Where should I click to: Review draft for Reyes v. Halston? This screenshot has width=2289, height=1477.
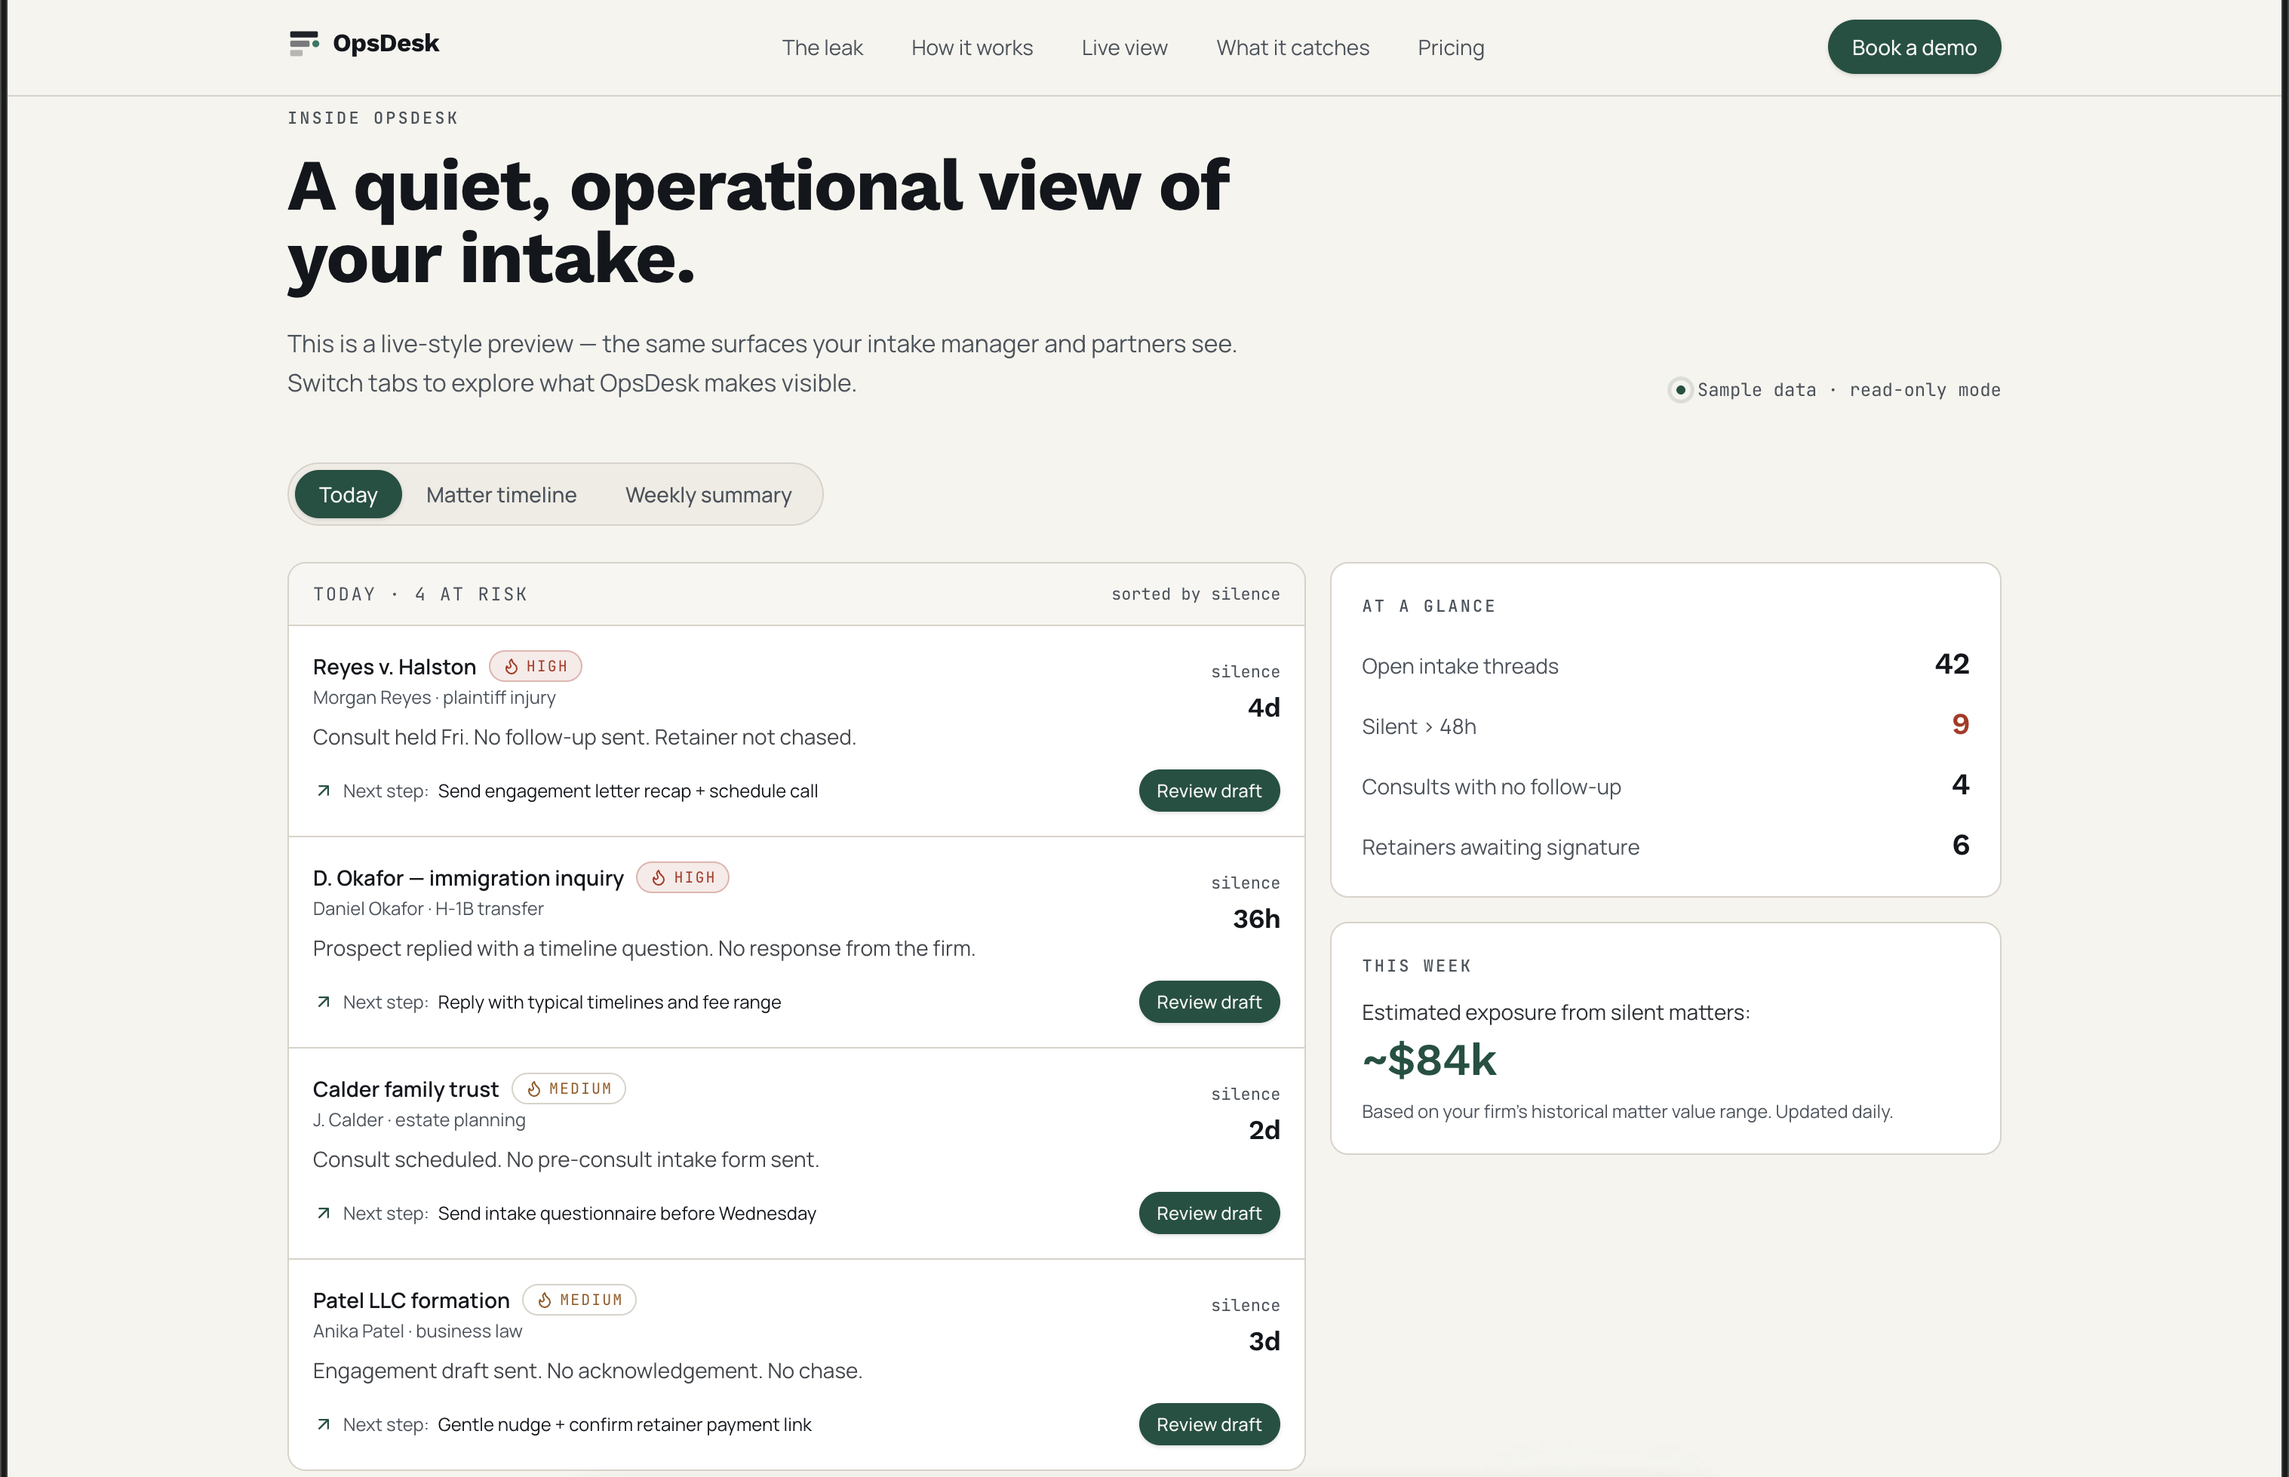pos(1209,791)
